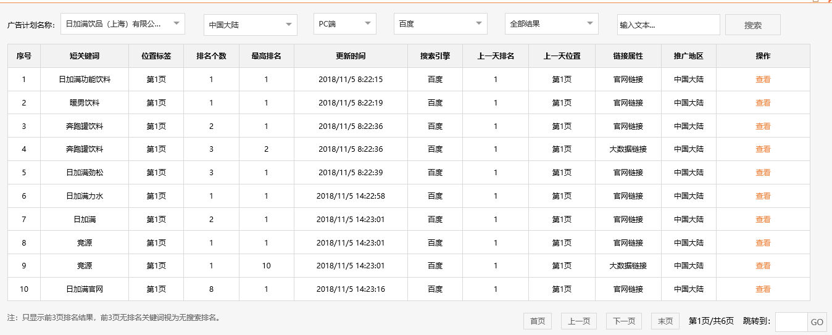Select keyword cell 日加满功能饮料

tap(85, 80)
